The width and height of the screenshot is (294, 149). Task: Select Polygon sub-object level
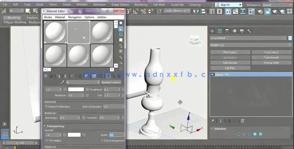(x=255, y=134)
